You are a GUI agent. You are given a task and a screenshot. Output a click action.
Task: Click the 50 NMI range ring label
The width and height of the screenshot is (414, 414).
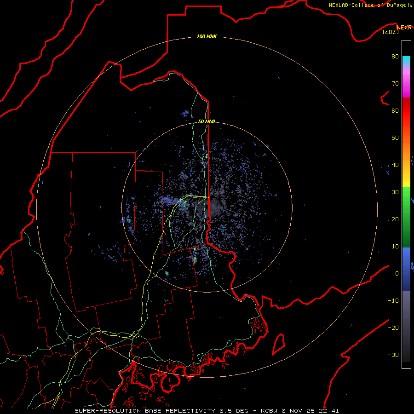207,121
